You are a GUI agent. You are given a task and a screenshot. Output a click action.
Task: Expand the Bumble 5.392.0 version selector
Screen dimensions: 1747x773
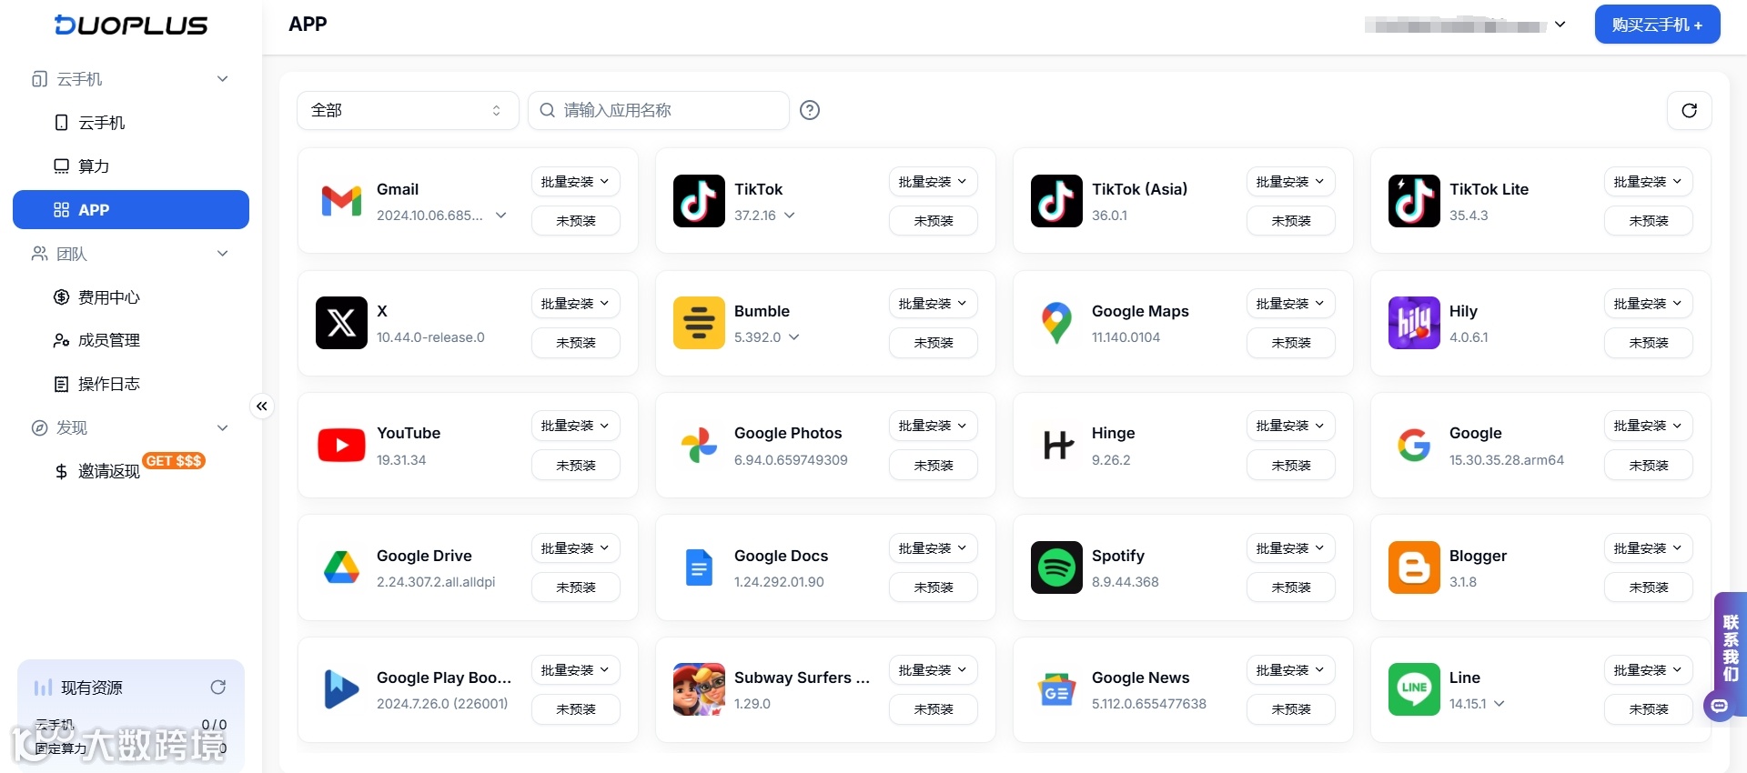point(794,337)
